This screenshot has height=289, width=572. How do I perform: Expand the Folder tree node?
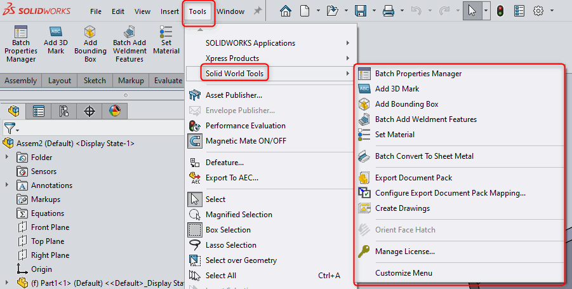(7, 158)
